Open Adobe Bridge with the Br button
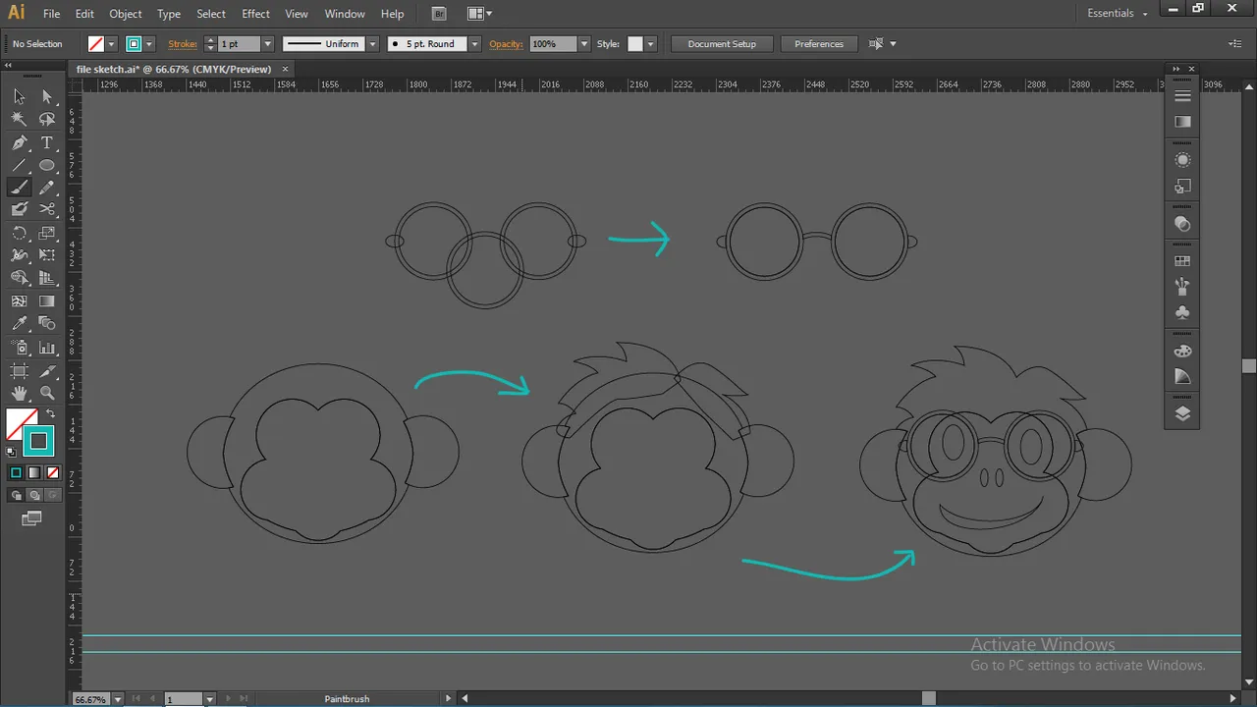Image resolution: width=1257 pixels, height=707 pixels. 439,14
